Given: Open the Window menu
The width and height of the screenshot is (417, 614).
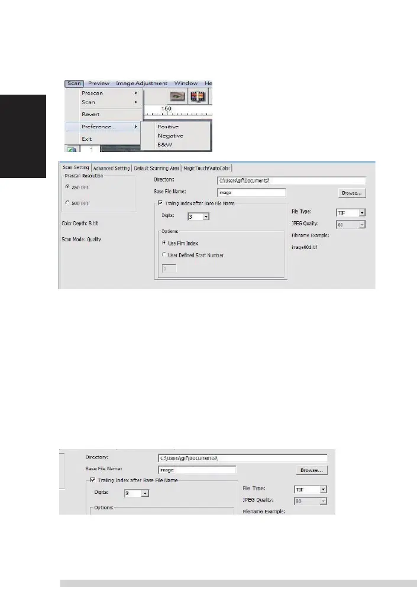Looking at the screenshot, I should [186, 83].
